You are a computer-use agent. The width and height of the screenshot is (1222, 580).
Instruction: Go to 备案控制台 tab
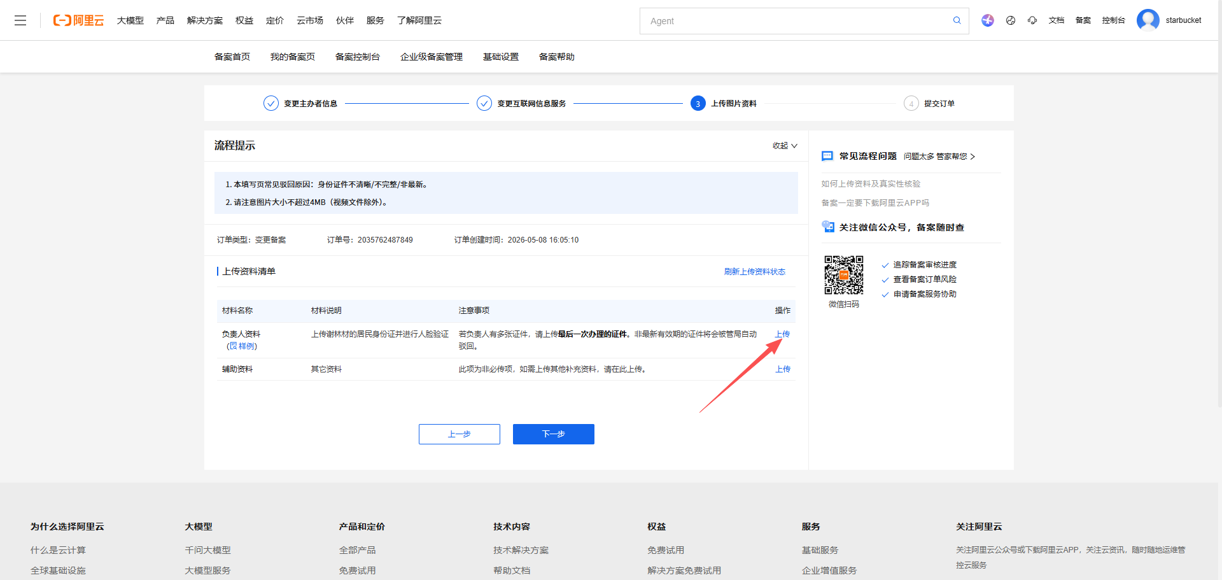click(x=358, y=57)
